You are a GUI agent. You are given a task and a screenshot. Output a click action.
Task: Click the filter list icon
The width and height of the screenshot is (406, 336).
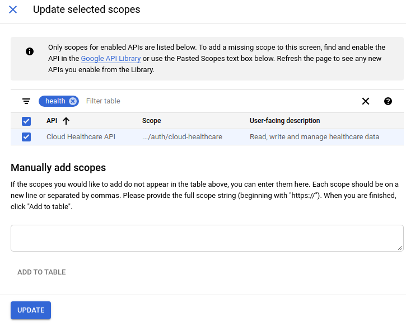click(26, 101)
